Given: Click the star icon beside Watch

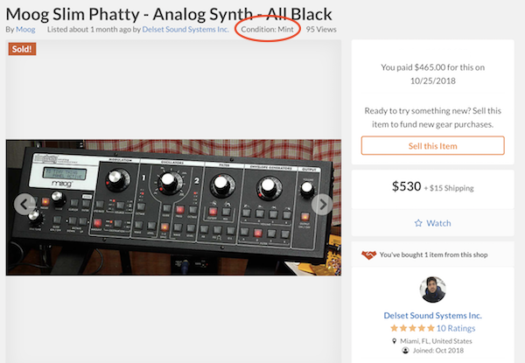Looking at the screenshot, I should (418, 223).
